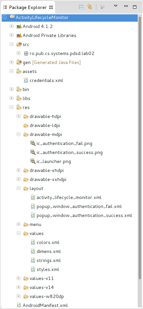Minimize the Package Explorer view
The width and height of the screenshot is (143, 309).
126,6
